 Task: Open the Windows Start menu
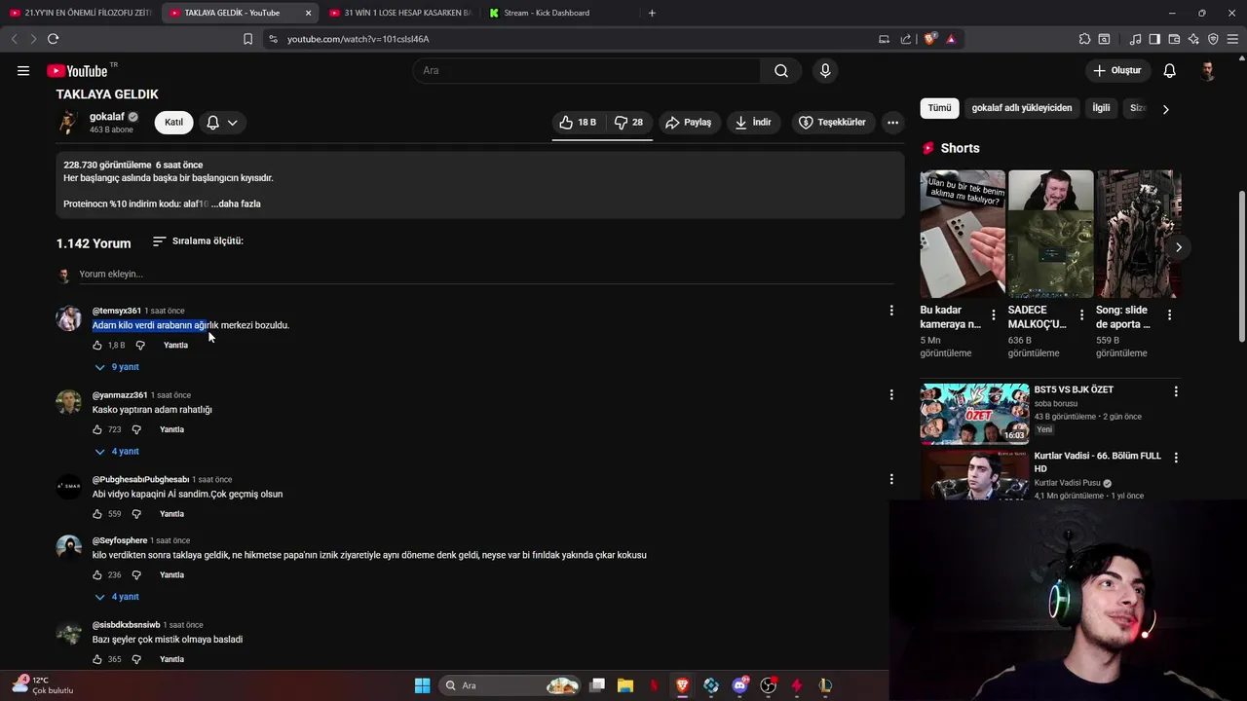pos(422,685)
